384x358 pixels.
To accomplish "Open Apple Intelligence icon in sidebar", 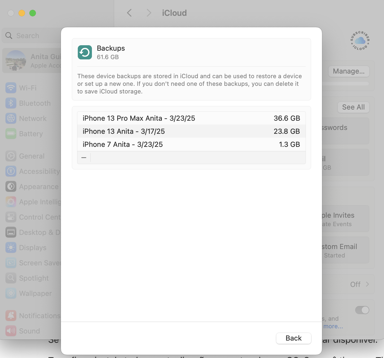I will tap(11, 202).
